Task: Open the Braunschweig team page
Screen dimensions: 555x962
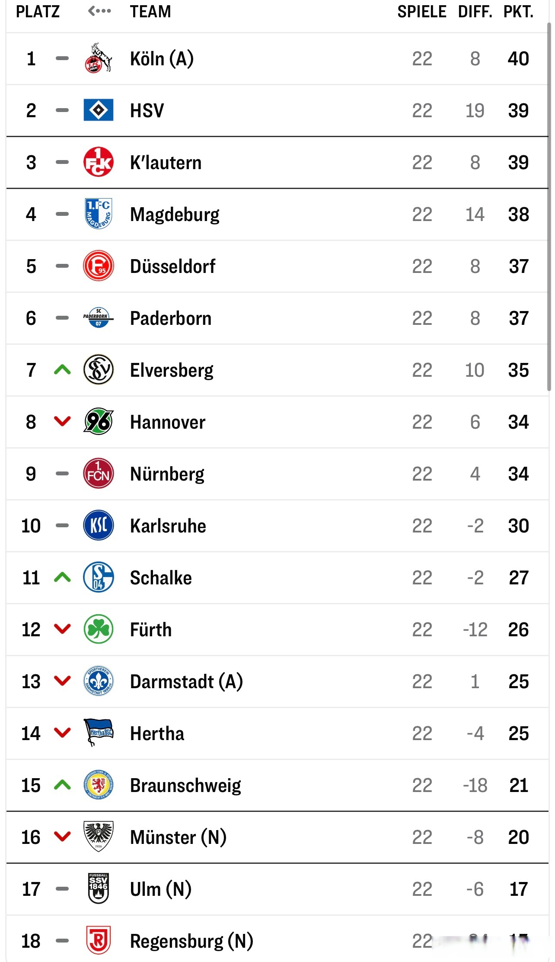Action: click(185, 786)
